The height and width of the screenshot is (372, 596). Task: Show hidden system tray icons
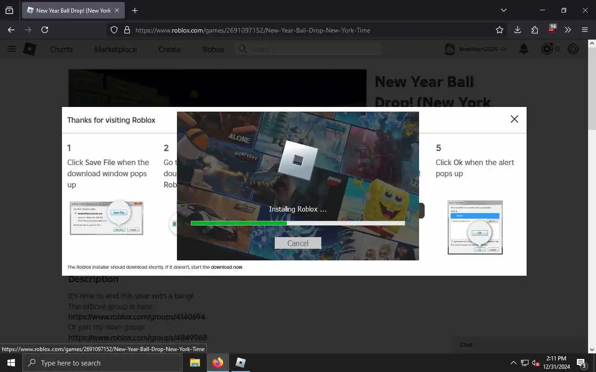pos(513,363)
